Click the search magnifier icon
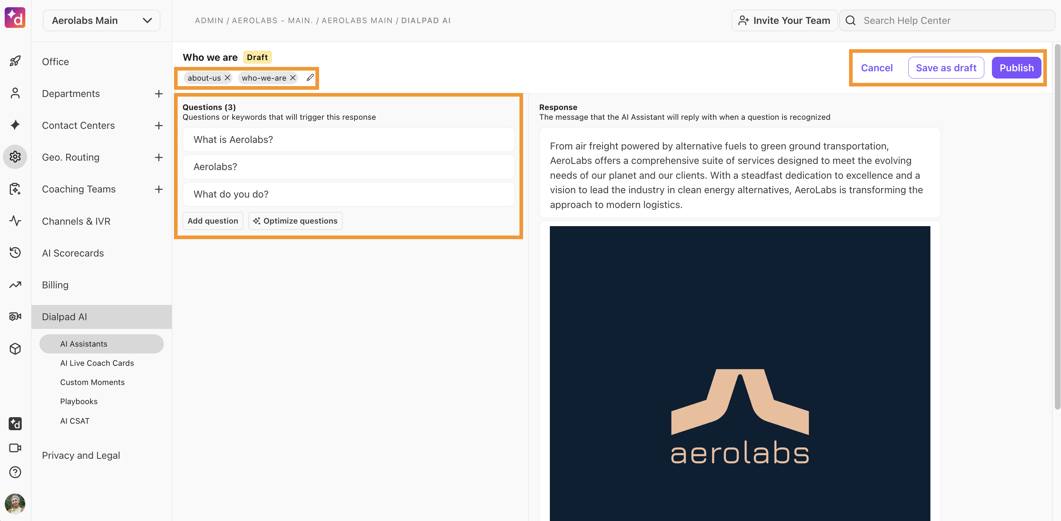This screenshot has width=1061, height=521. click(851, 21)
